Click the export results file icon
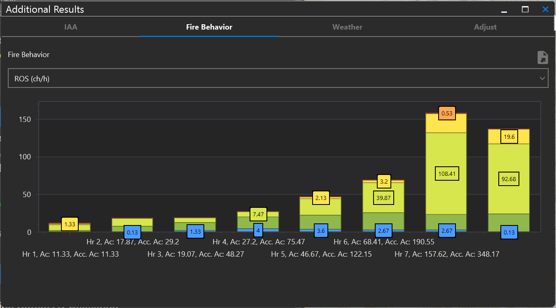The width and height of the screenshot is (556, 308). tap(542, 57)
